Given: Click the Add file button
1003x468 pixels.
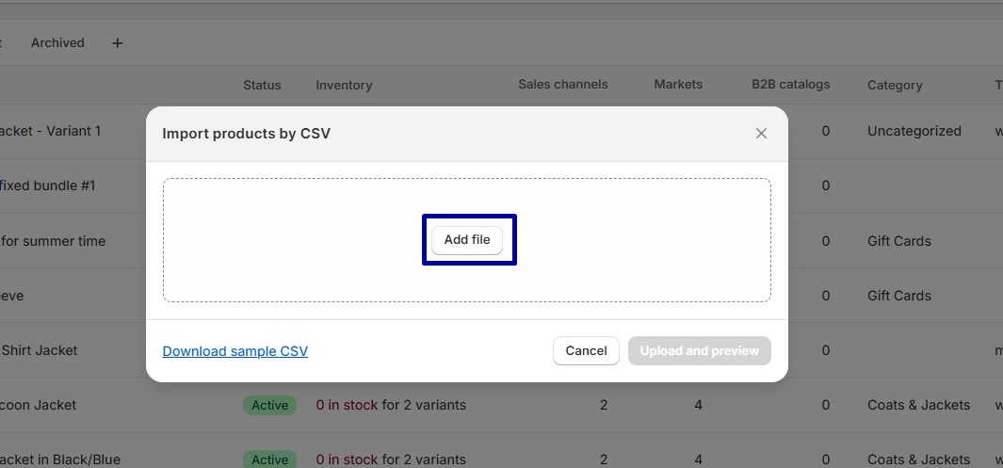Looking at the screenshot, I should pyautogui.click(x=467, y=240).
